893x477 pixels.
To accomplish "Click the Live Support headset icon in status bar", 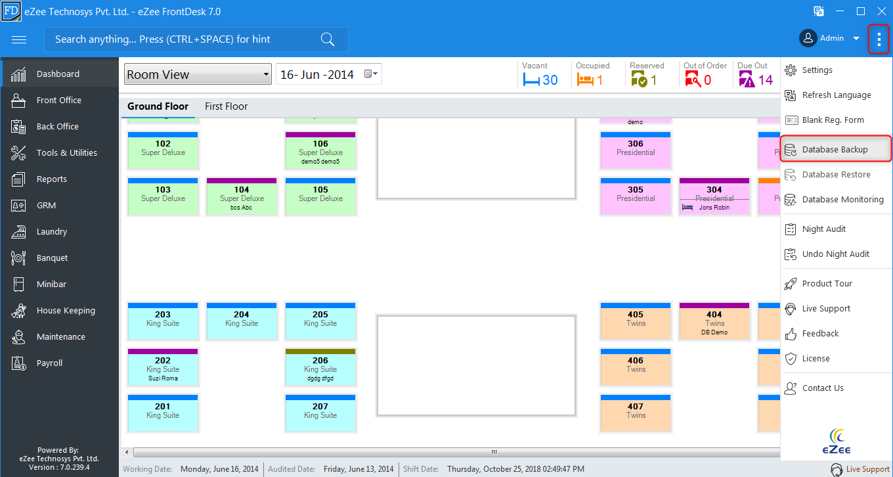I will 837,469.
